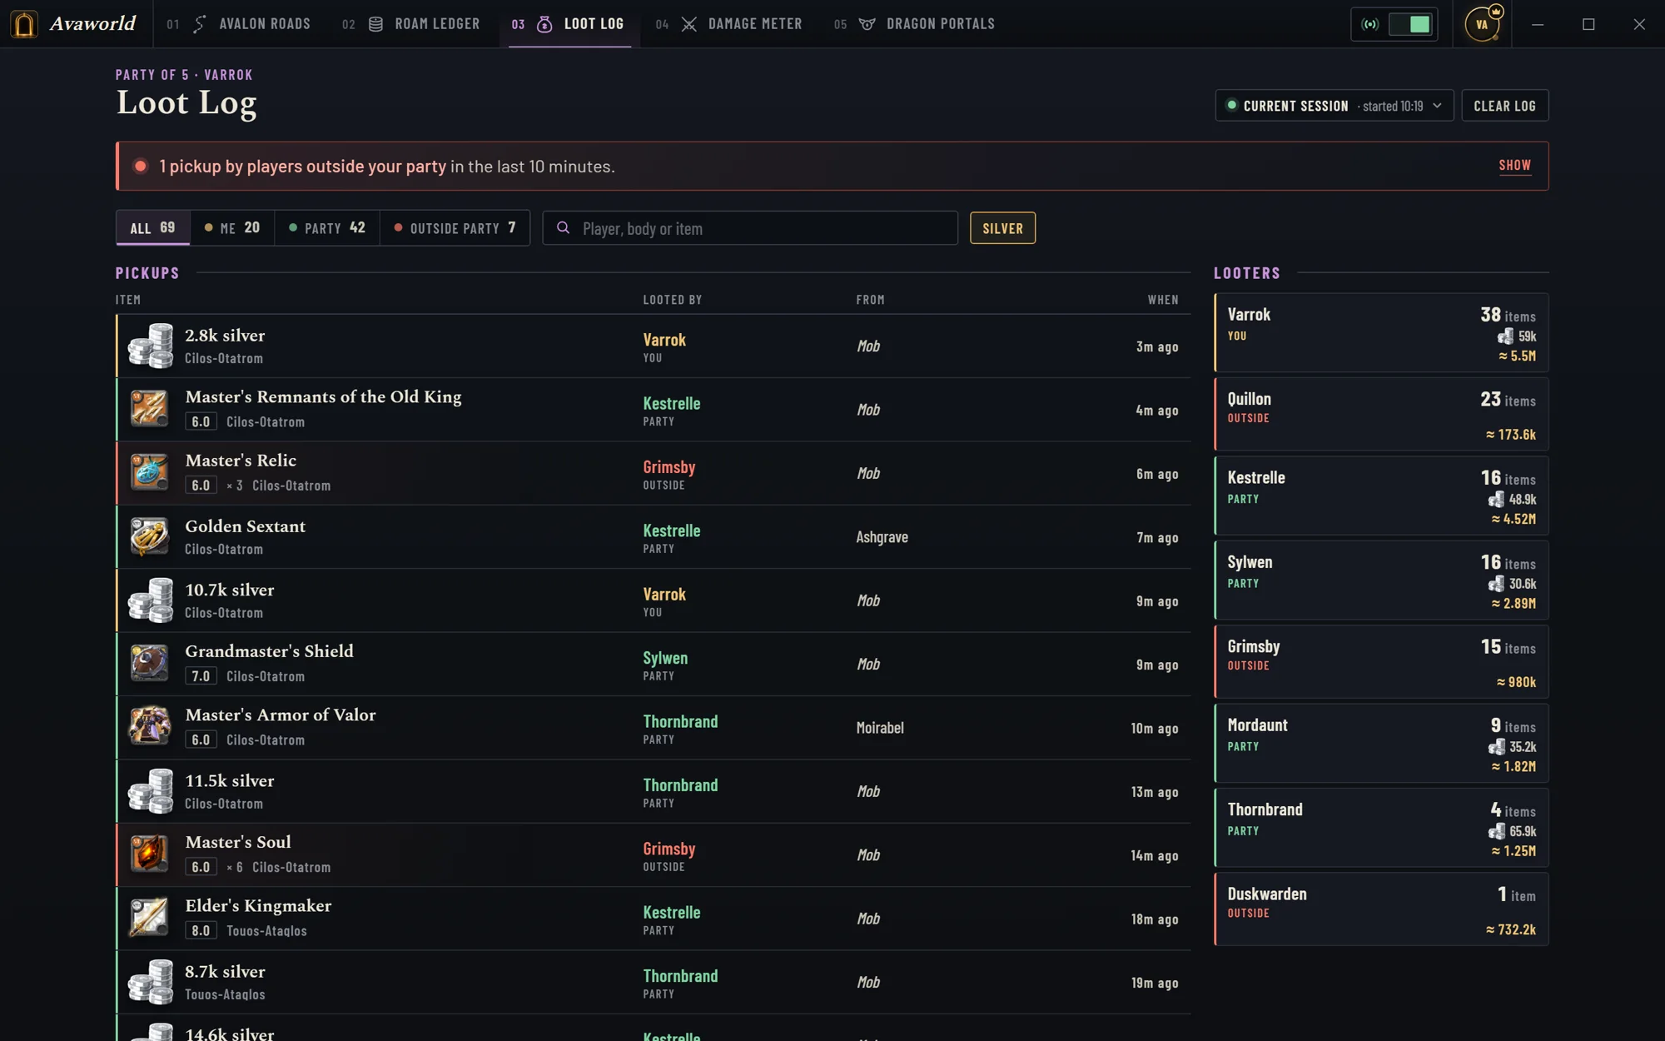1665x1041 pixels.
Task: Toggle the green live capture switch
Action: click(1411, 24)
